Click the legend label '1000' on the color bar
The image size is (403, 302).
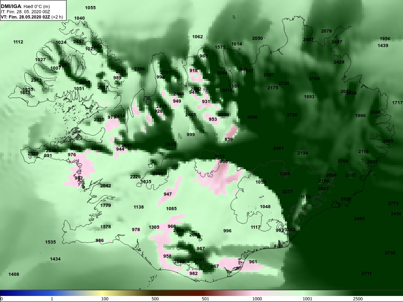pyautogui.click(x=257, y=299)
